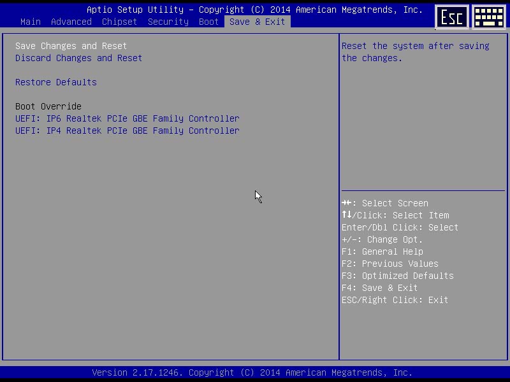Image resolution: width=510 pixels, height=382 pixels.
Task: Boot from UEFI IP6 Realtek controller
Action: (127, 118)
